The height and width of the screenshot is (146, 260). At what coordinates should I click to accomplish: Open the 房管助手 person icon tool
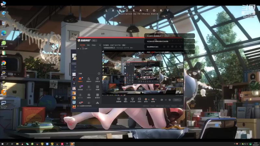click(89, 79)
